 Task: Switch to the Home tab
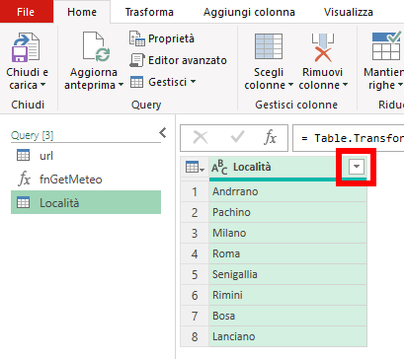pos(82,12)
